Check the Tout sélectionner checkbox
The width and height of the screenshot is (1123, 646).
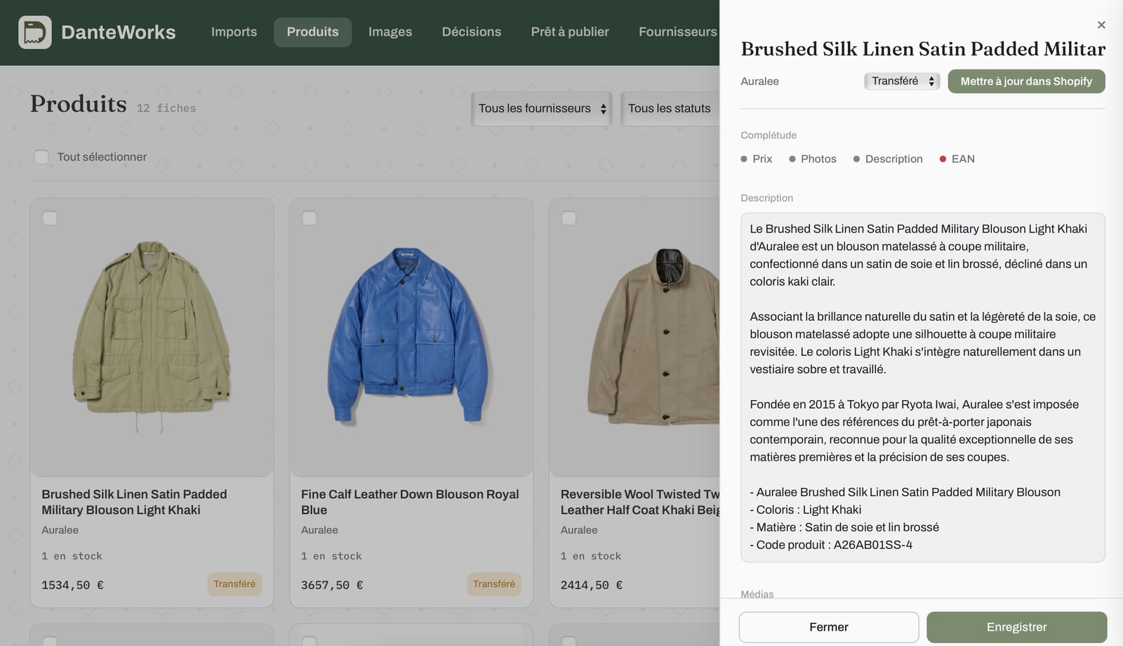[x=42, y=157]
